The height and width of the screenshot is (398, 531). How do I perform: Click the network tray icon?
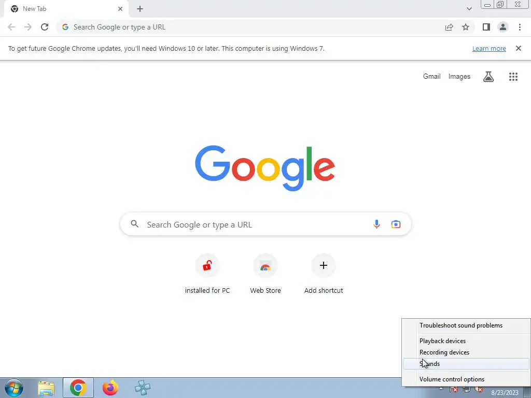466,390
